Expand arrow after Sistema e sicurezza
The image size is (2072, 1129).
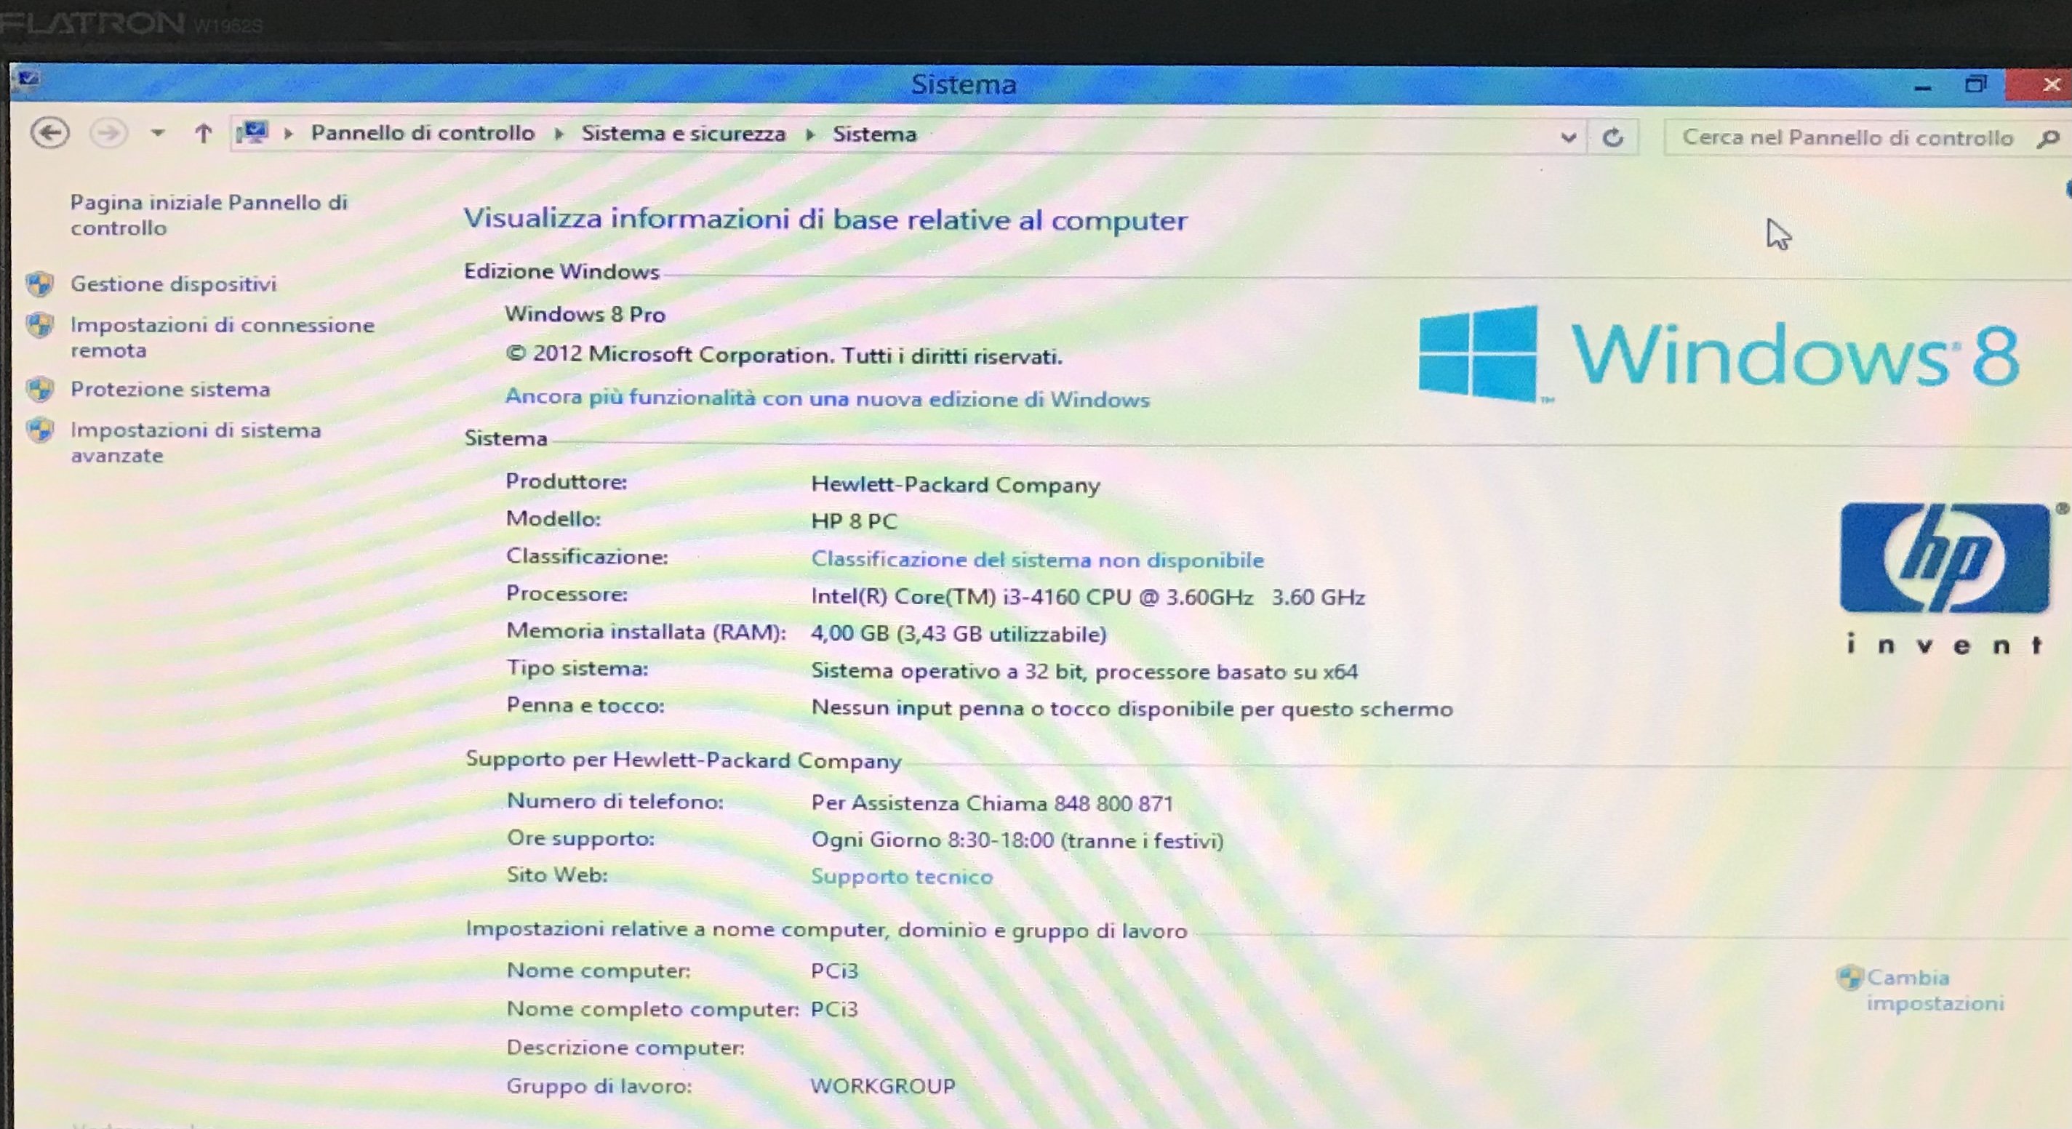[x=811, y=134]
